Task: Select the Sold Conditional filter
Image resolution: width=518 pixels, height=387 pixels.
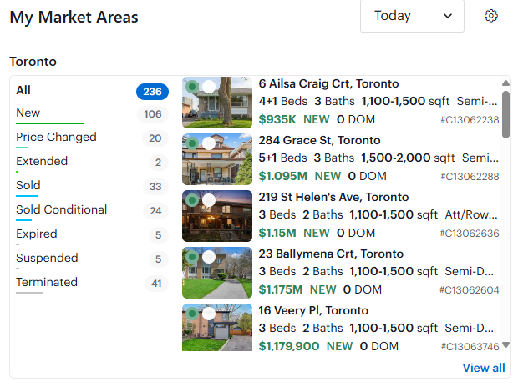Action: [92, 210]
